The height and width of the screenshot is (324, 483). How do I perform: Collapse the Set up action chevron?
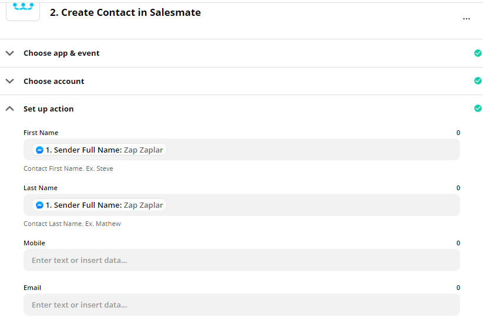(10, 109)
